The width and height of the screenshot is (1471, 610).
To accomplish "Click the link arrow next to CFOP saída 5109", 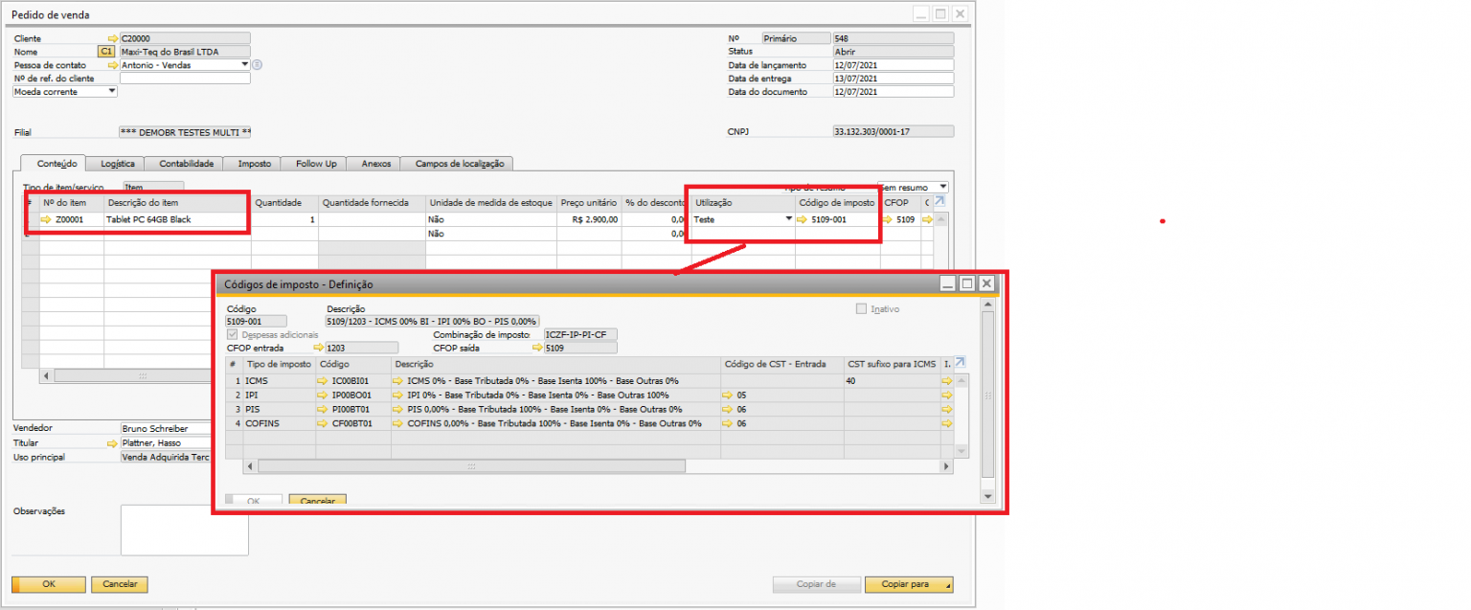I will coord(537,348).
